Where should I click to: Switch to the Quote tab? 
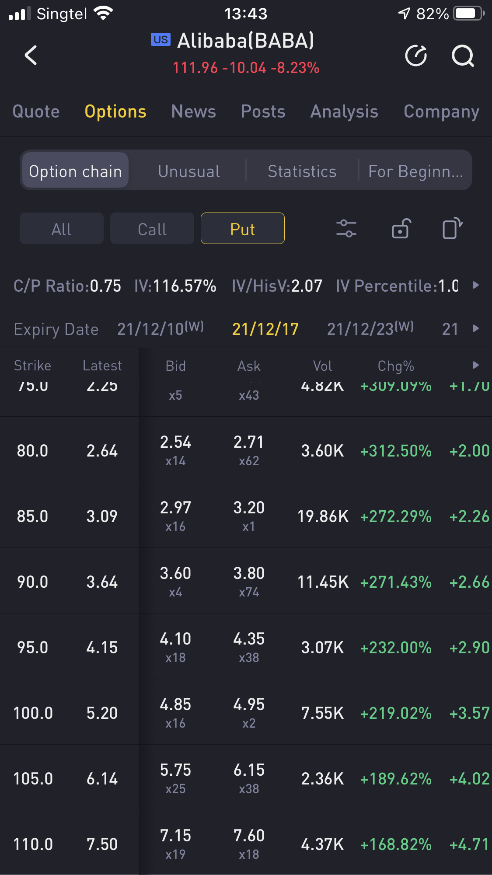click(x=36, y=112)
